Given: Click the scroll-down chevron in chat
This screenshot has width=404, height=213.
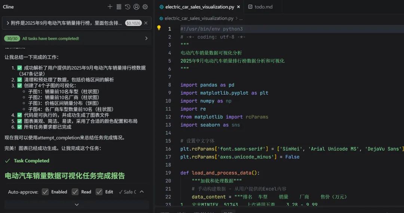Looking at the screenshot, I should (77, 205).
